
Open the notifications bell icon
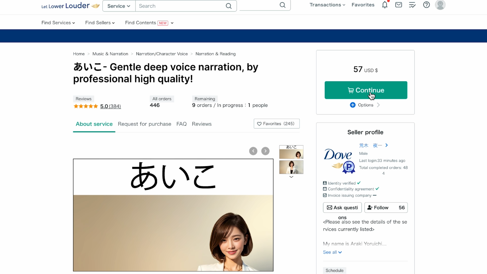tap(385, 5)
